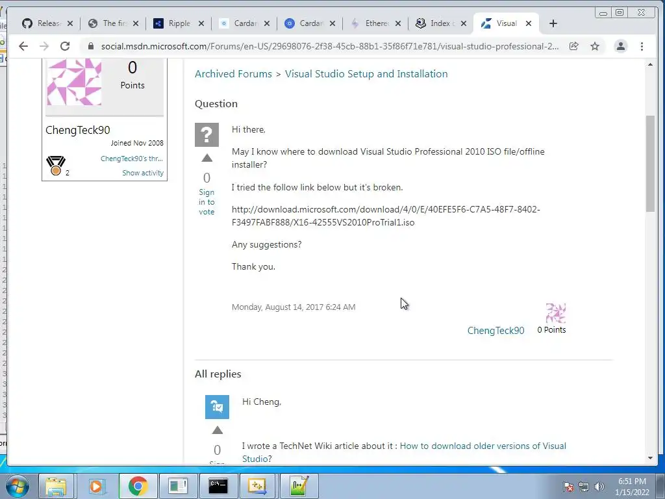665x499 pixels.
Task: Open a new tab with plus button
Action: (x=553, y=23)
